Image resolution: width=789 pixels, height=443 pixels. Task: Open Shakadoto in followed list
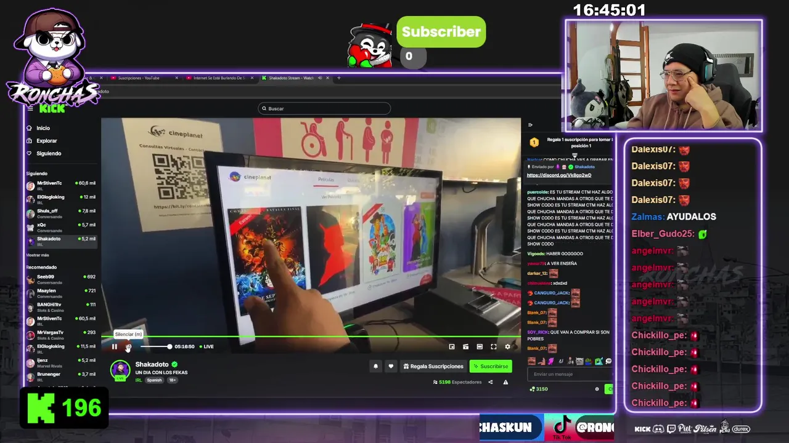click(61, 241)
